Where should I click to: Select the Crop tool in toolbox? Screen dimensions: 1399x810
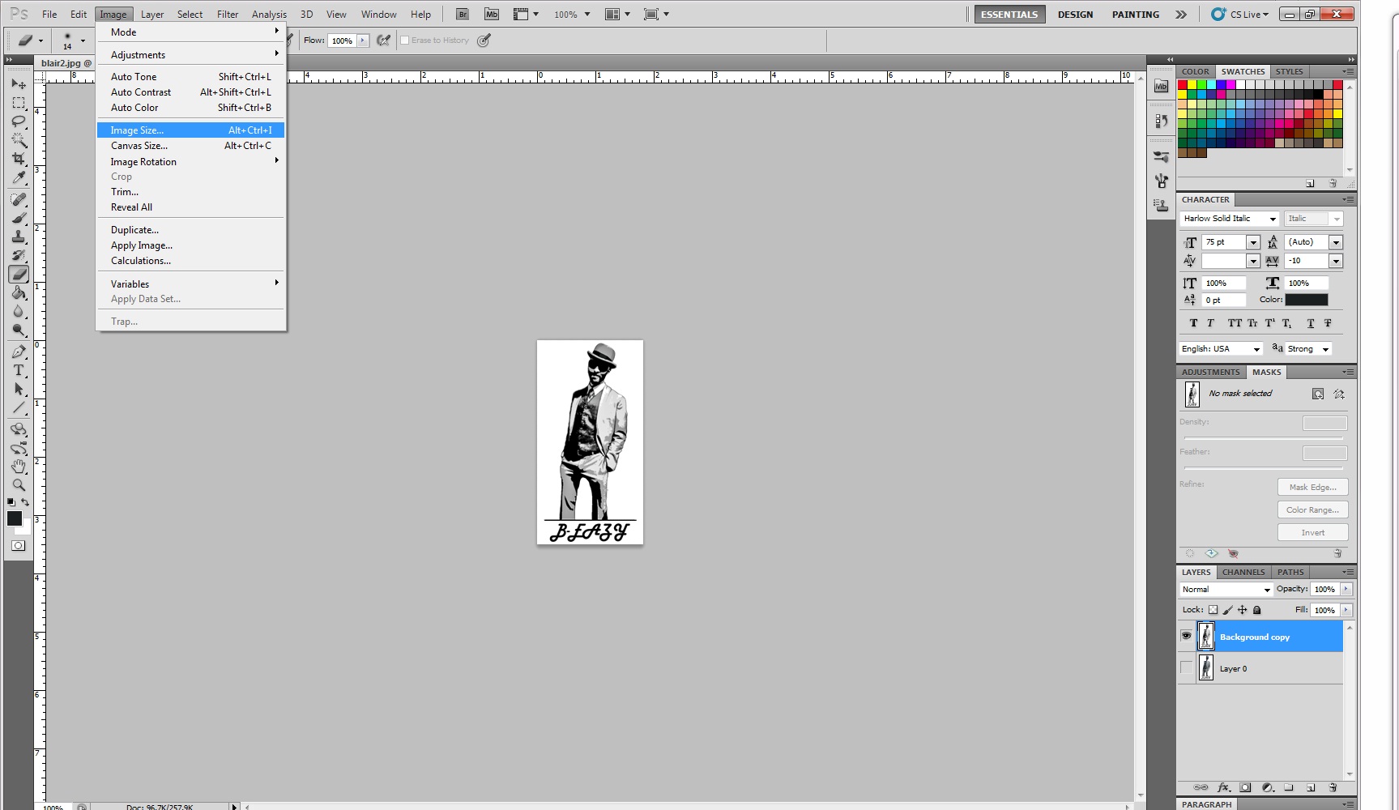(x=19, y=159)
